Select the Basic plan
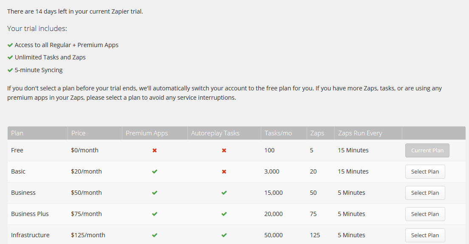The height and width of the screenshot is (244, 469). 425,172
